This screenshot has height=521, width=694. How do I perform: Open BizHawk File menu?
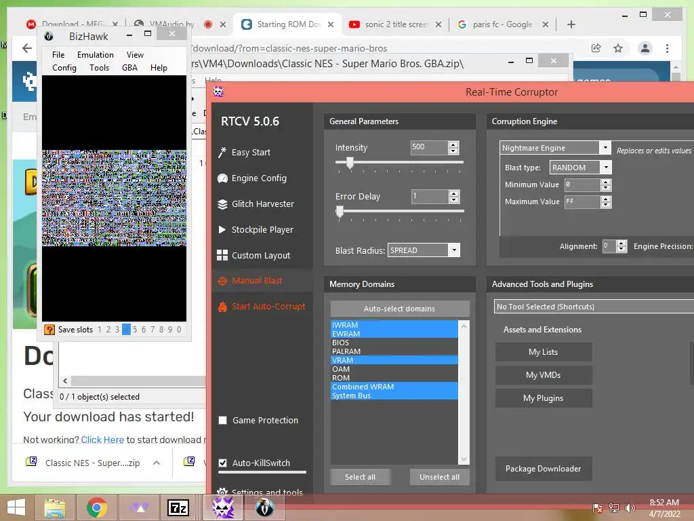click(58, 54)
